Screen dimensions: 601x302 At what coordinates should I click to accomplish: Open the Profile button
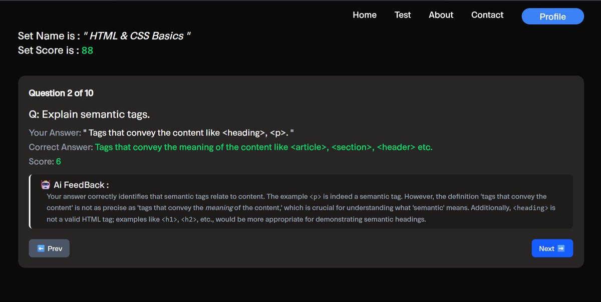[x=553, y=16]
